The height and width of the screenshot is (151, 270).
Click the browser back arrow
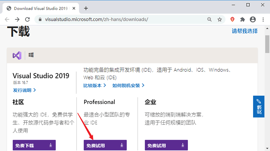7,20
